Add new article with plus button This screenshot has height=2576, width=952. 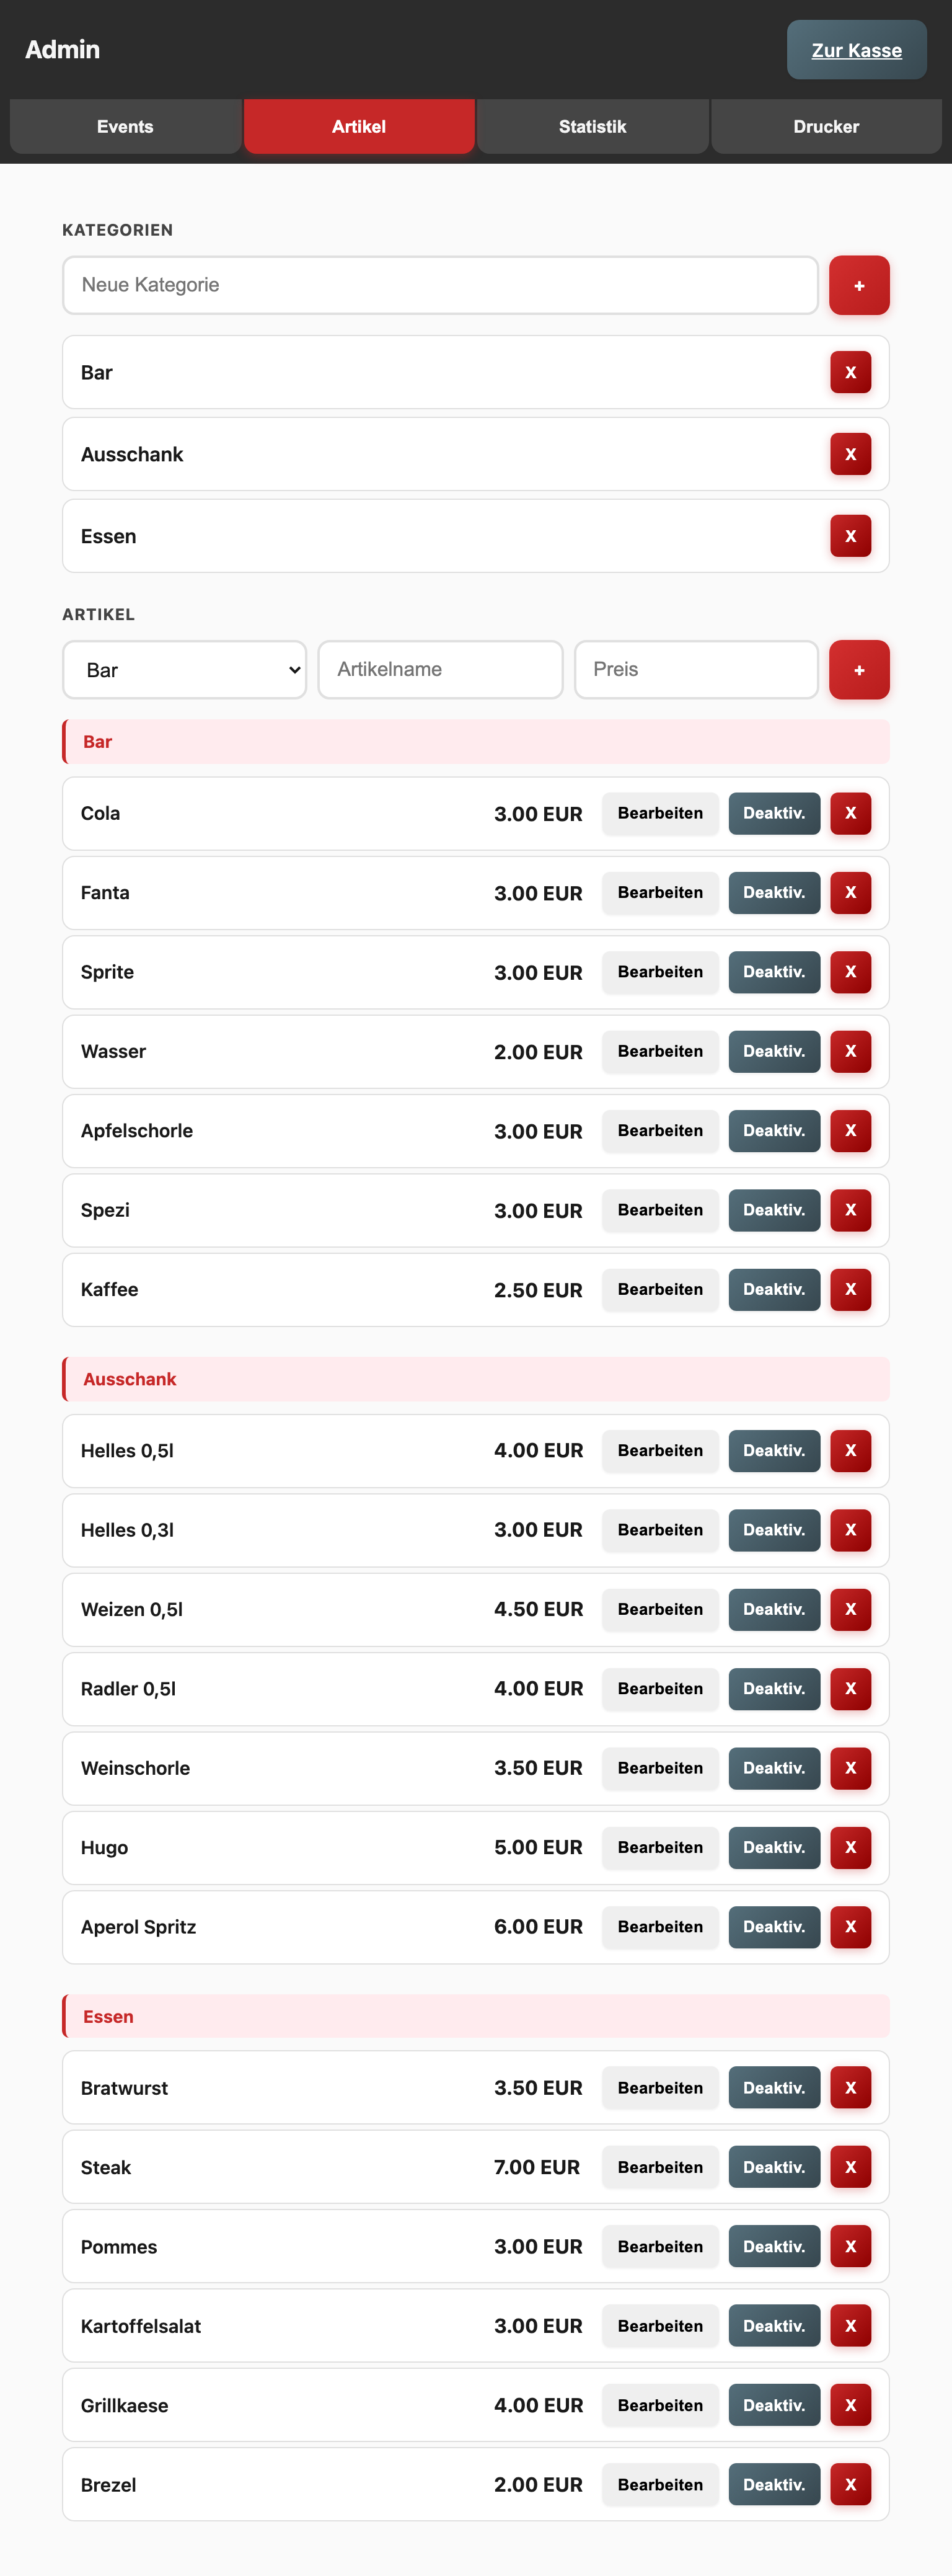coord(859,670)
